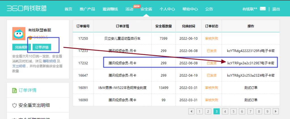Click order number 17250
Image resolution: width=290 pixels, height=119 pixels.
coord(83,39)
